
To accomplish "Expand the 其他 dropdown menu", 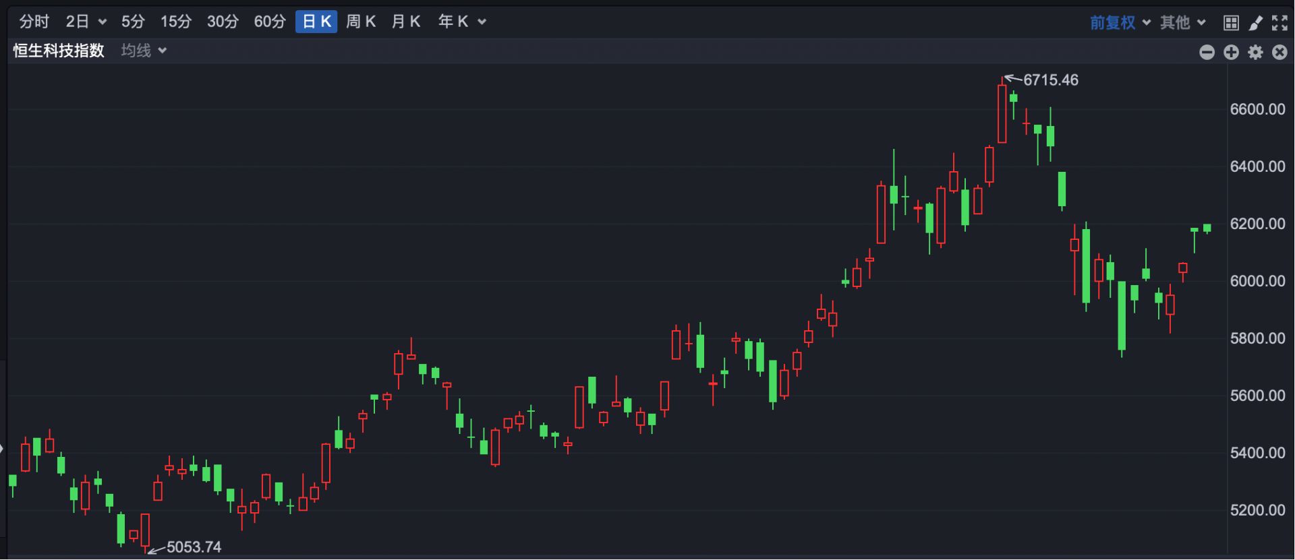I will (1182, 23).
